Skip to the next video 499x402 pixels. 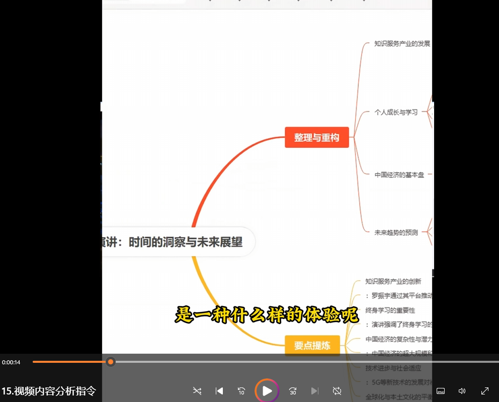pos(315,391)
